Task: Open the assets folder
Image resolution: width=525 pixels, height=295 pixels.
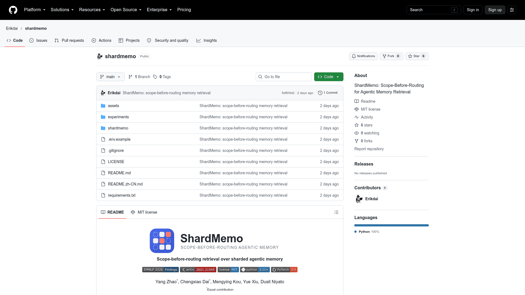Action: pos(113,106)
